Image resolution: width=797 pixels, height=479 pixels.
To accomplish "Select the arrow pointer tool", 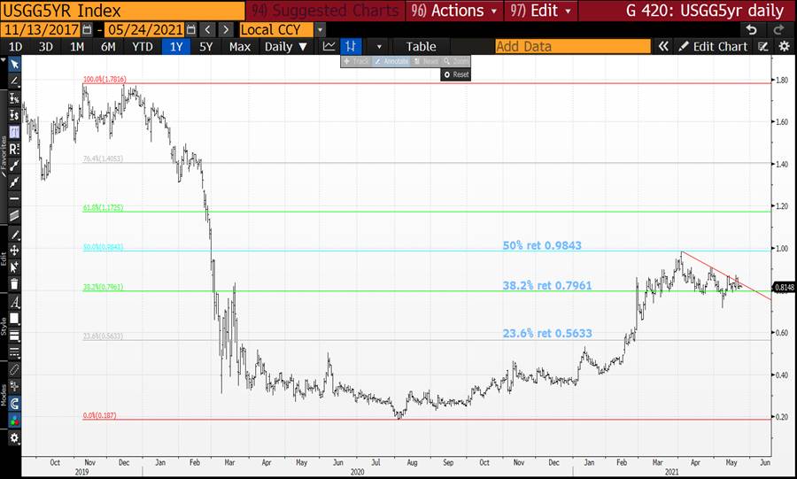I will (x=14, y=64).
